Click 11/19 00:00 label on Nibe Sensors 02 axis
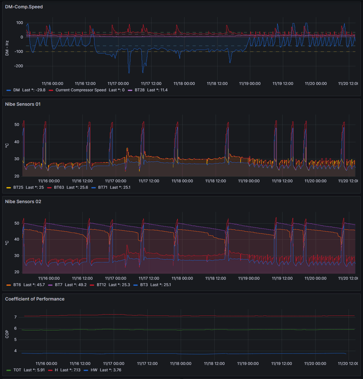This screenshot has height=379, width=363. (x=249, y=278)
